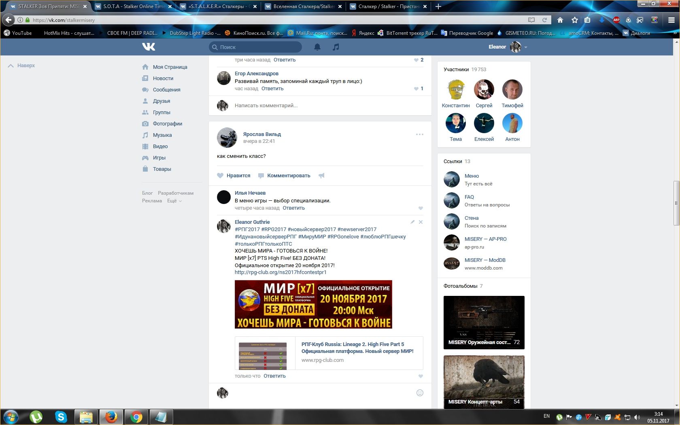Viewport: 680px width, 425px height.
Task: Reload page with refresh icon
Action: pos(544,20)
